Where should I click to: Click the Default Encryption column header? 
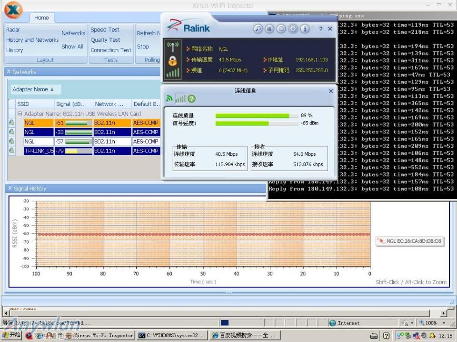pyautogui.click(x=146, y=104)
